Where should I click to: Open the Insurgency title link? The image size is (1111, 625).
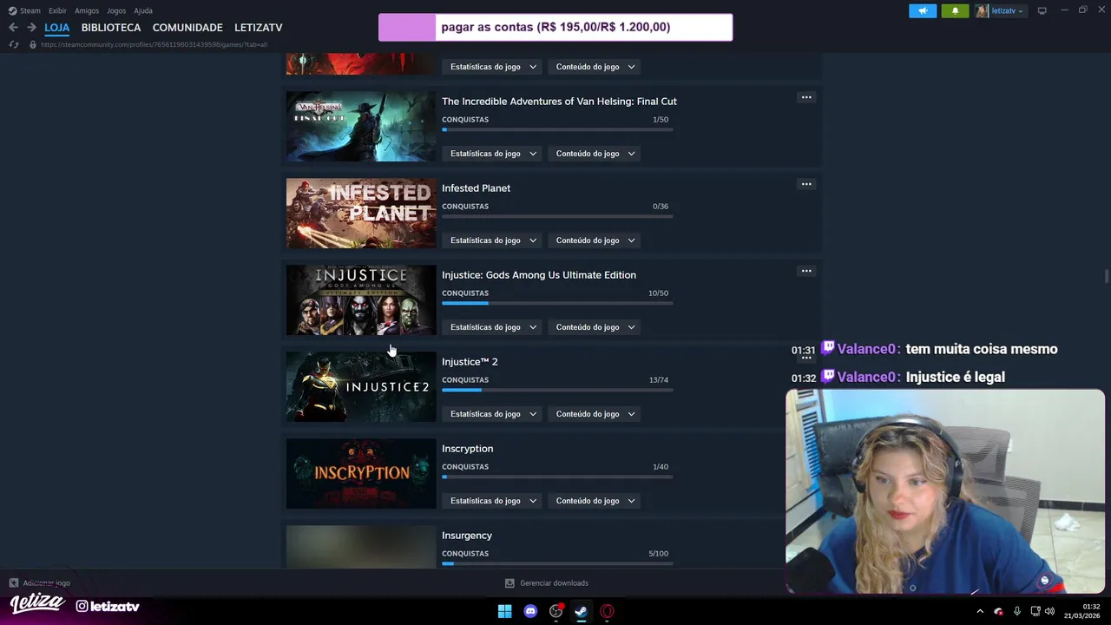pyautogui.click(x=467, y=536)
